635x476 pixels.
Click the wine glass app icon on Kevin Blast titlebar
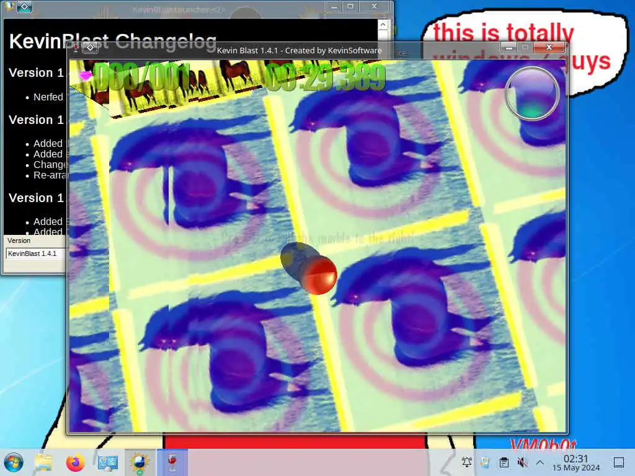[75, 48]
